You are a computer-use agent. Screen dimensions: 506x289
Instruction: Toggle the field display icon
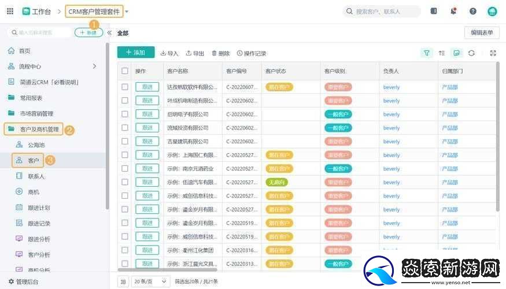point(456,53)
